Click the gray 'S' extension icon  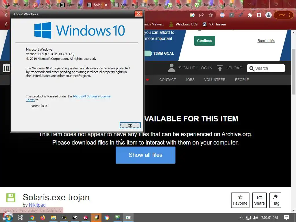click(232, 15)
